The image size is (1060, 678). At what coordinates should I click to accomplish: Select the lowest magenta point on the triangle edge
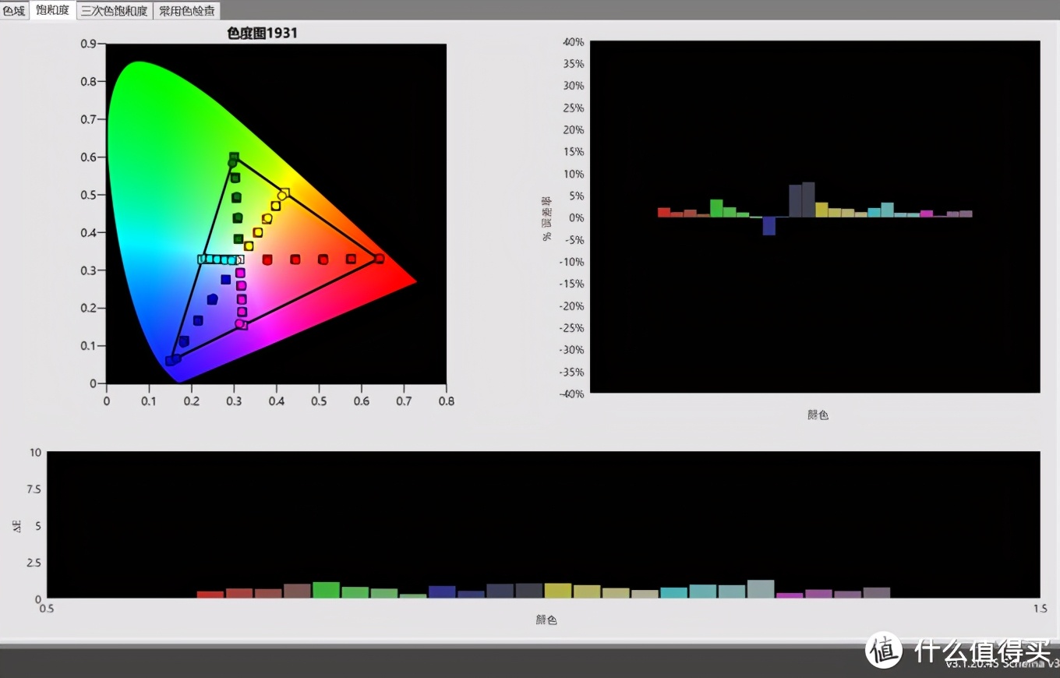[x=241, y=323]
